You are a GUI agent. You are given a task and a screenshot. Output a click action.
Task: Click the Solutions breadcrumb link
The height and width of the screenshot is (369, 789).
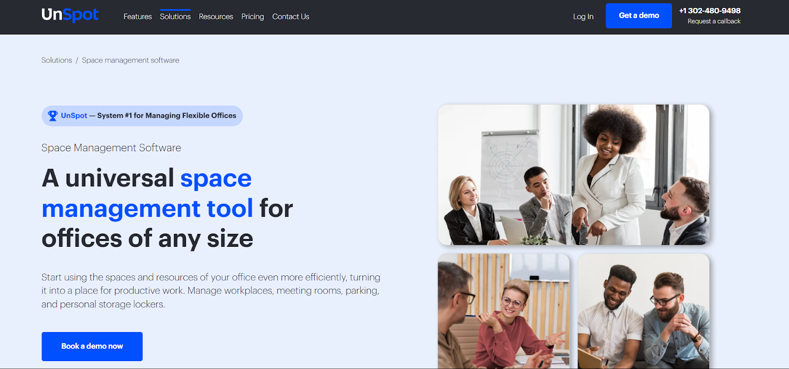click(57, 60)
